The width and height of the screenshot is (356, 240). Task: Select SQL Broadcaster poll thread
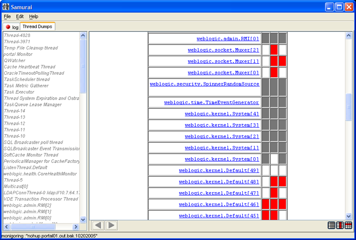(x=33, y=142)
